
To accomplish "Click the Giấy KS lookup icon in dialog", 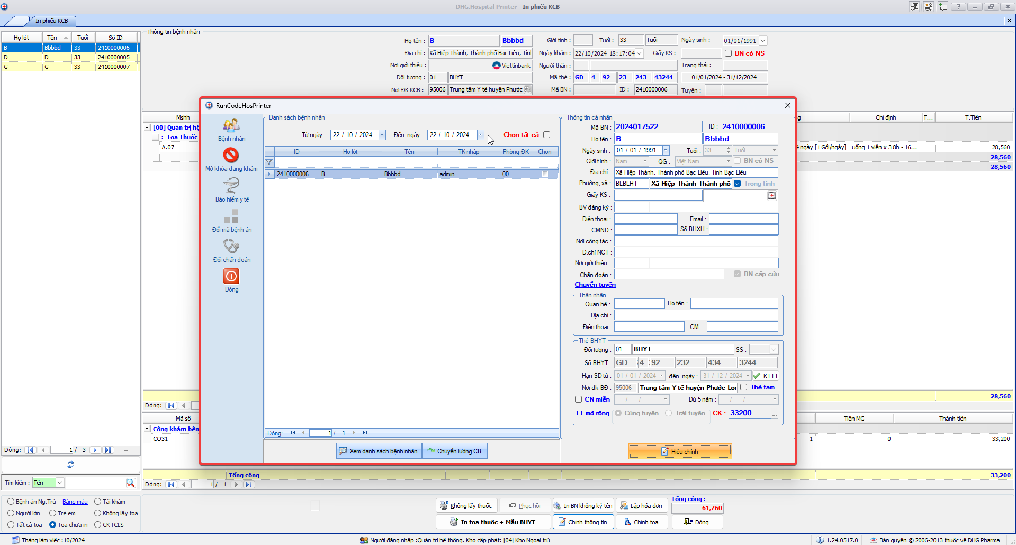I will click(772, 196).
